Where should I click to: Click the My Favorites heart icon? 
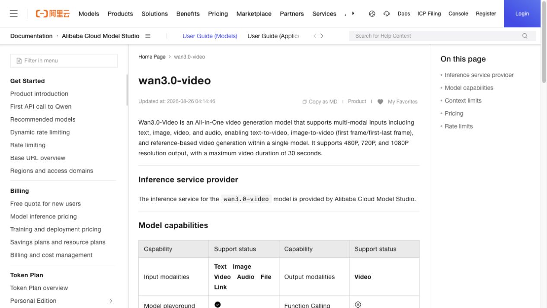(x=380, y=102)
